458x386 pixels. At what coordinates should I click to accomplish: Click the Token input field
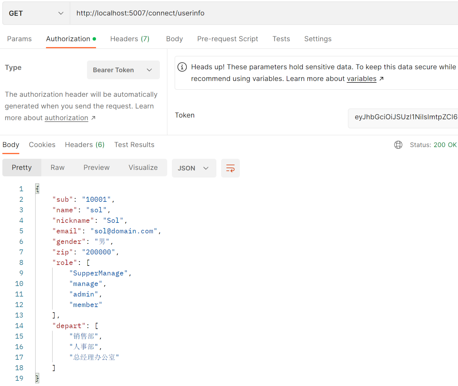click(x=403, y=118)
